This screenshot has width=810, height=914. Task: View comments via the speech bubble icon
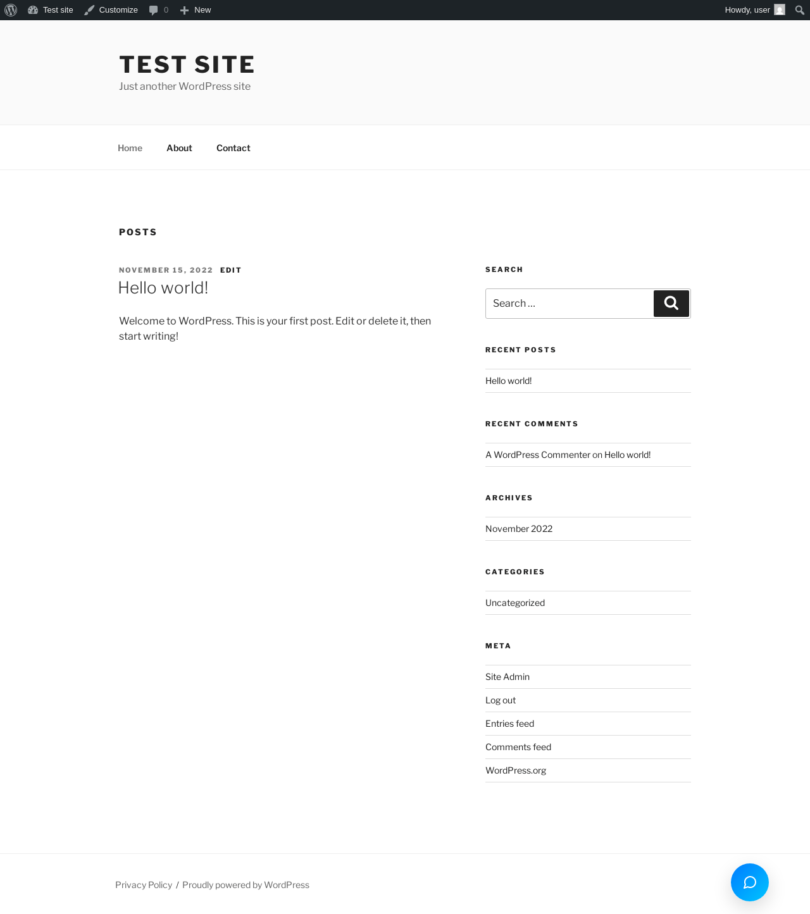153,10
